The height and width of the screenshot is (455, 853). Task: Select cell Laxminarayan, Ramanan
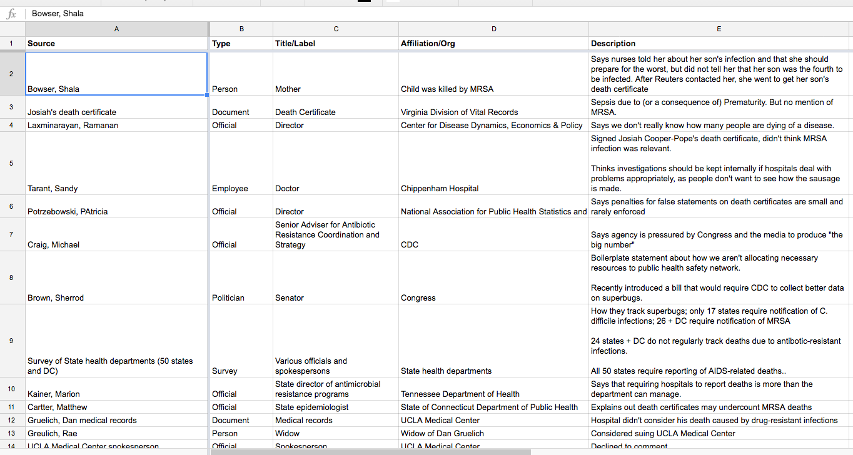pos(117,125)
